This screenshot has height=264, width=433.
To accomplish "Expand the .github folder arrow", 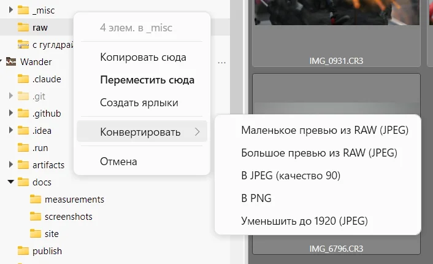I will point(11,113).
